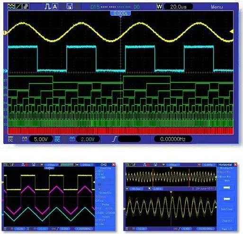Click the CH2 DC coupling icon
The width and height of the screenshot is (243, 234).
[x=57, y=139]
